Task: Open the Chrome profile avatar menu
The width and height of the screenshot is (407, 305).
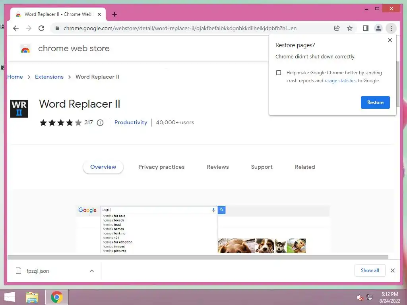Action: click(x=378, y=28)
